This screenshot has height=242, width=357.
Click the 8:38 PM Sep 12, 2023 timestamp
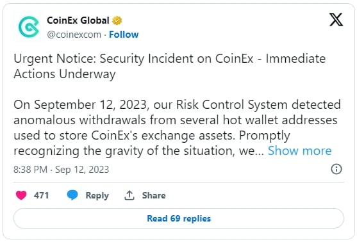click(62, 170)
